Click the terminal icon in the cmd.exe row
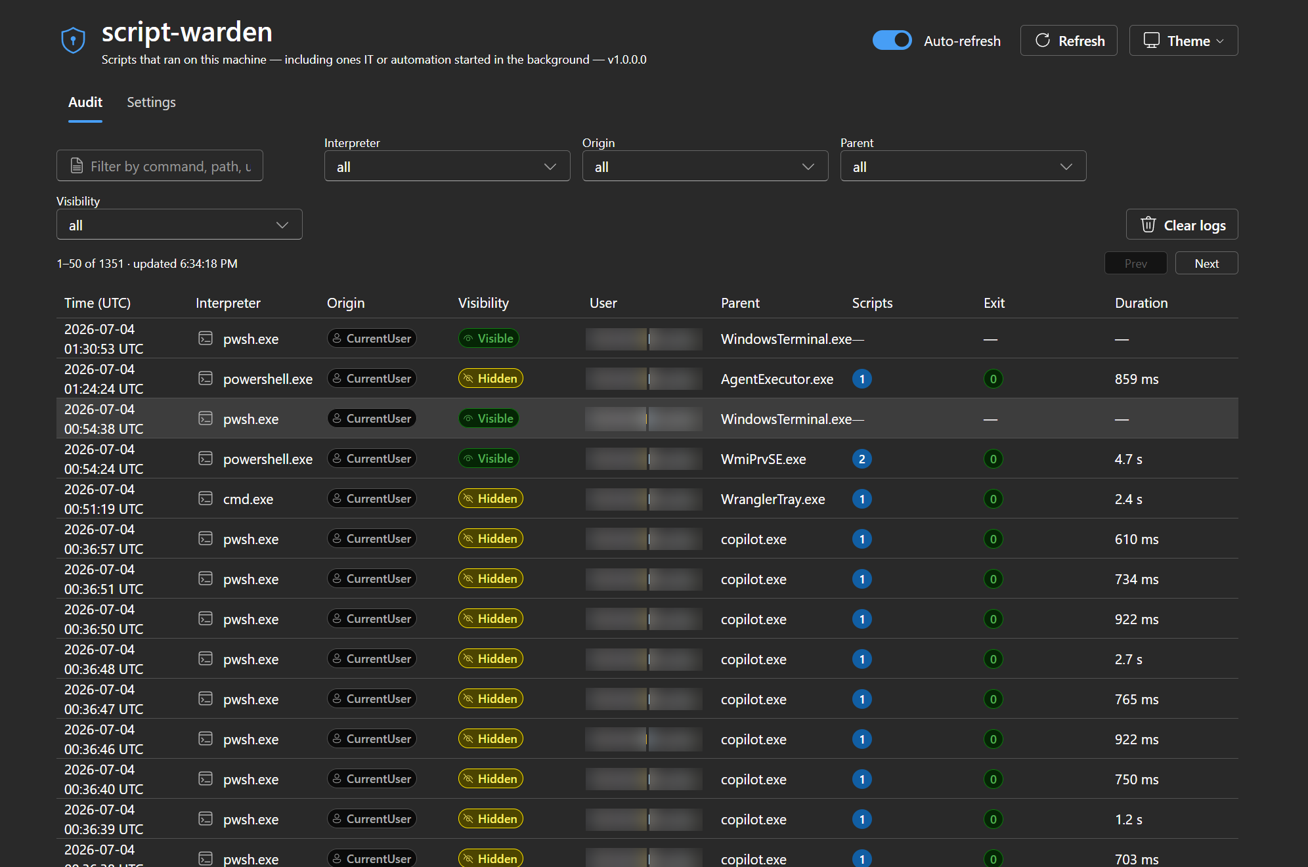Screen dimensions: 1308x867 [x=206, y=499]
